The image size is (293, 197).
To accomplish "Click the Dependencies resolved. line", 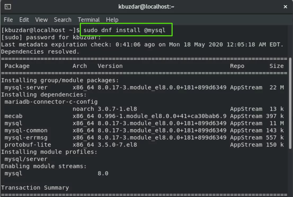I will 40,52.
